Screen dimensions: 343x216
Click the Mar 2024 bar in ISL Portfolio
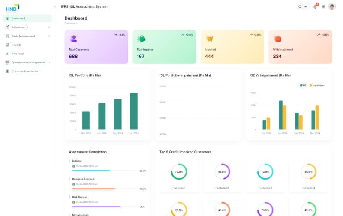point(86,121)
